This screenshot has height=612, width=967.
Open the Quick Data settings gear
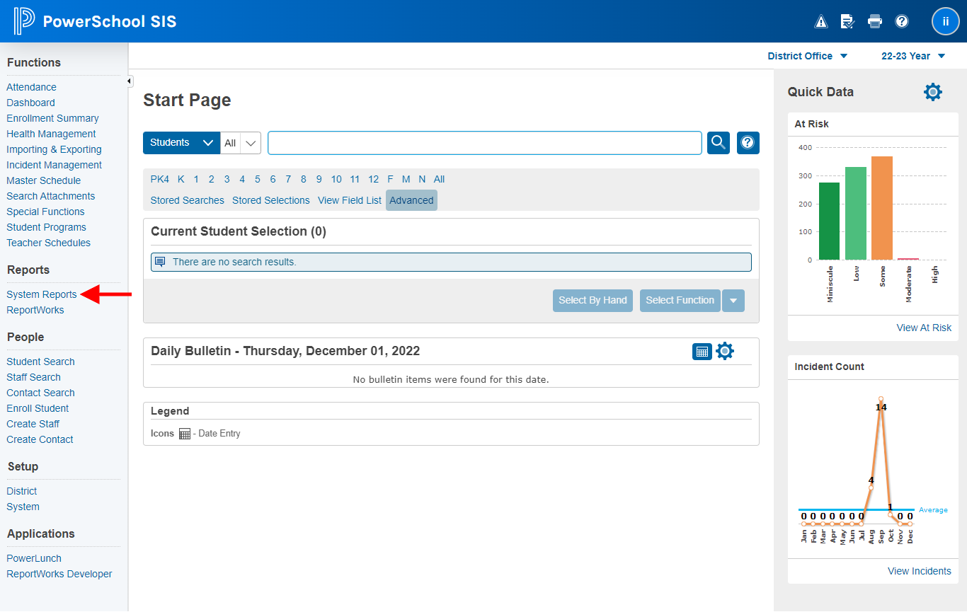(x=933, y=92)
